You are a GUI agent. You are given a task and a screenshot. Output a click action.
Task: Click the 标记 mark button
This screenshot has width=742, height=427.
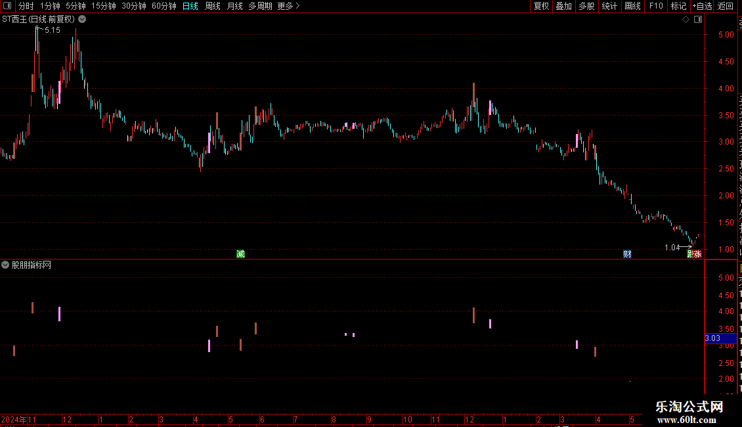678,6
